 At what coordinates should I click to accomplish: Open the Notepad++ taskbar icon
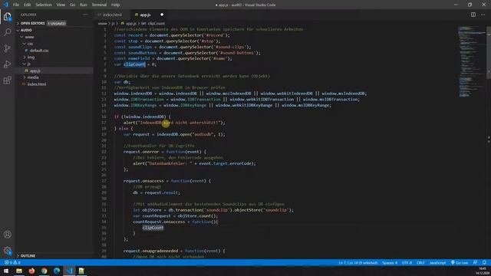point(81,271)
